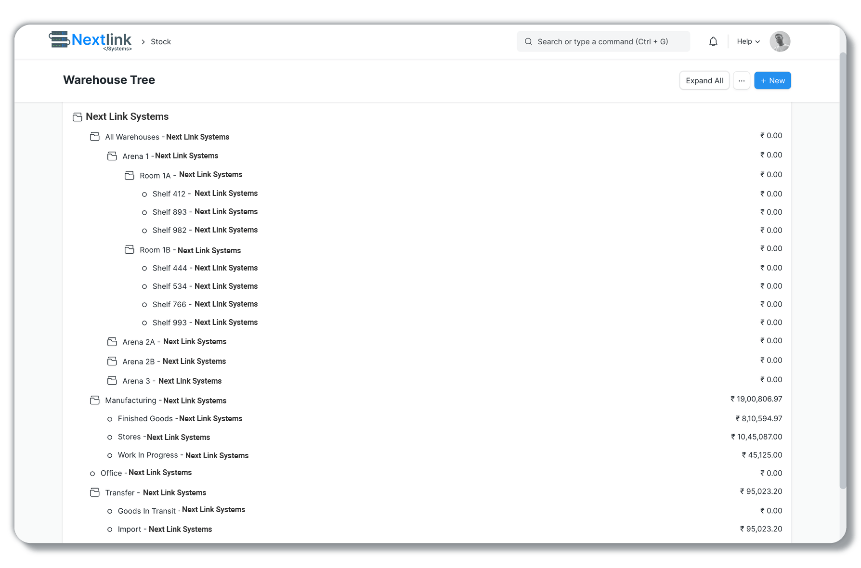Click the search magnifier icon
This screenshot has height=568, width=861.
coord(528,41)
